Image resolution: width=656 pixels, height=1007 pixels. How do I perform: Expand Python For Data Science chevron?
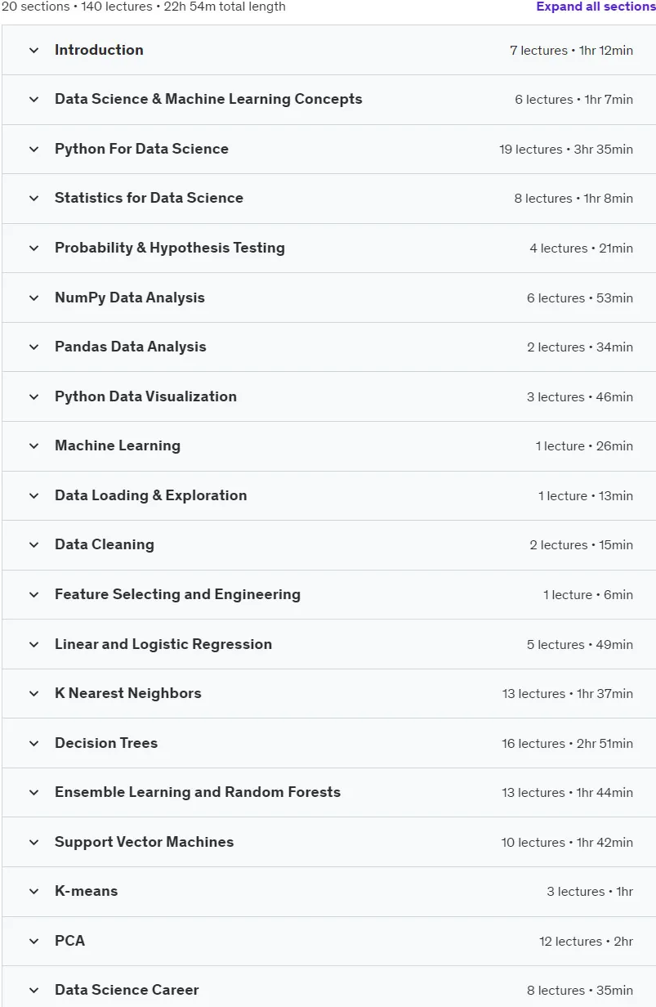[x=33, y=150]
